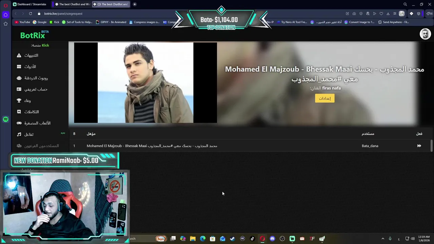Open وفاء loyalty section
The height and width of the screenshot is (244, 434).
tap(24, 101)
